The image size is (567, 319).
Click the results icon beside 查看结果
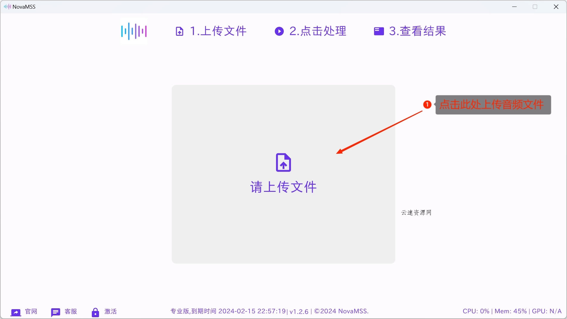coord(379,31)
